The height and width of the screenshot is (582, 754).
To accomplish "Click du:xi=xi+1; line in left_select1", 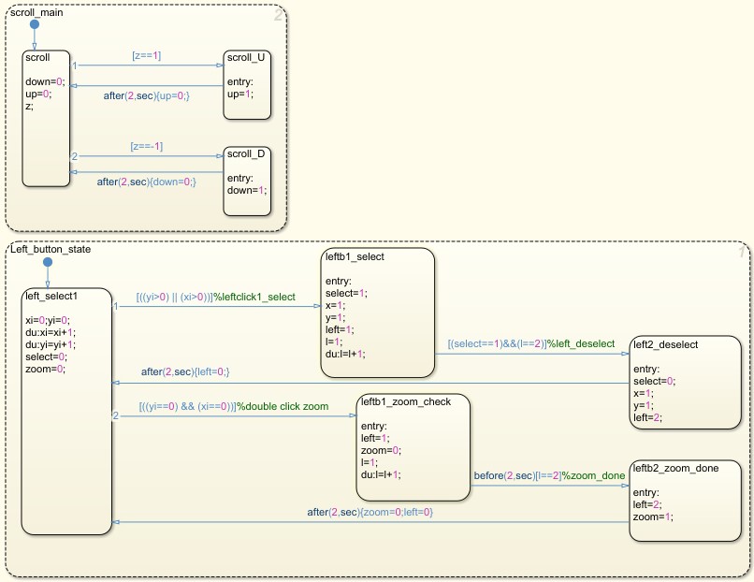I will click(x=51, y=332).
